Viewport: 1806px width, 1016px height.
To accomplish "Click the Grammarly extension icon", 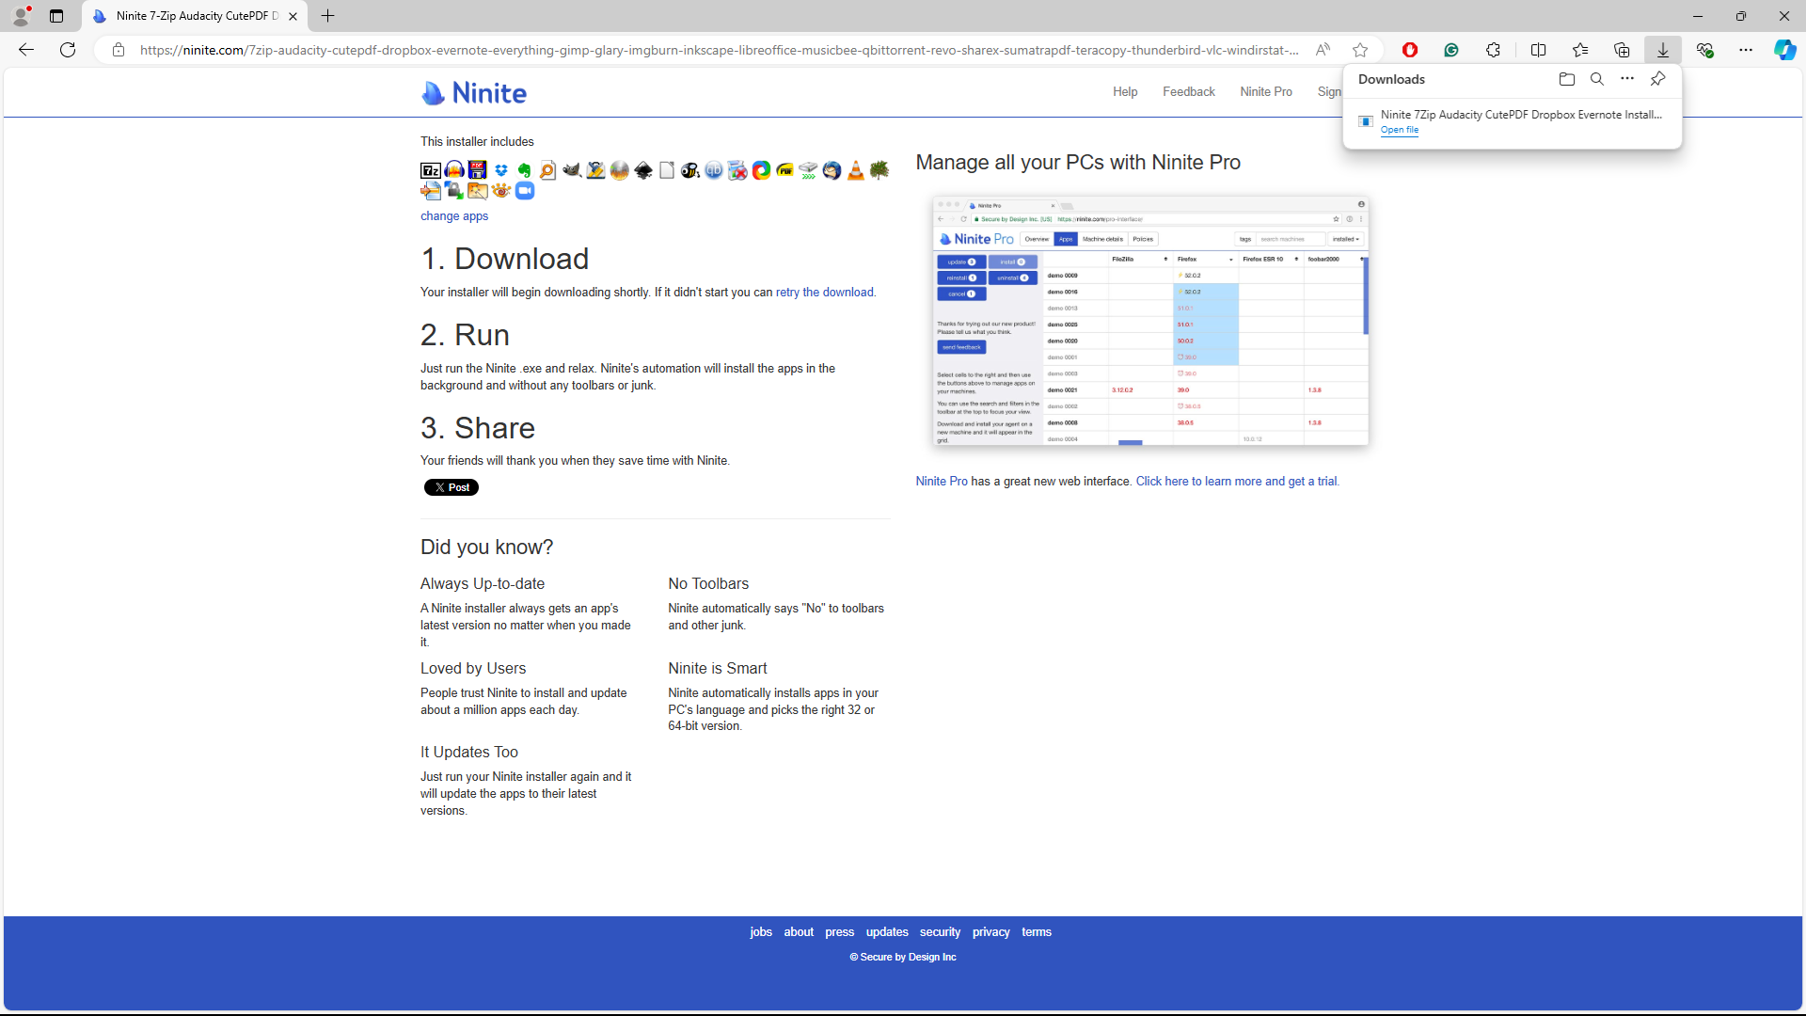I will tap(1451, 50).
